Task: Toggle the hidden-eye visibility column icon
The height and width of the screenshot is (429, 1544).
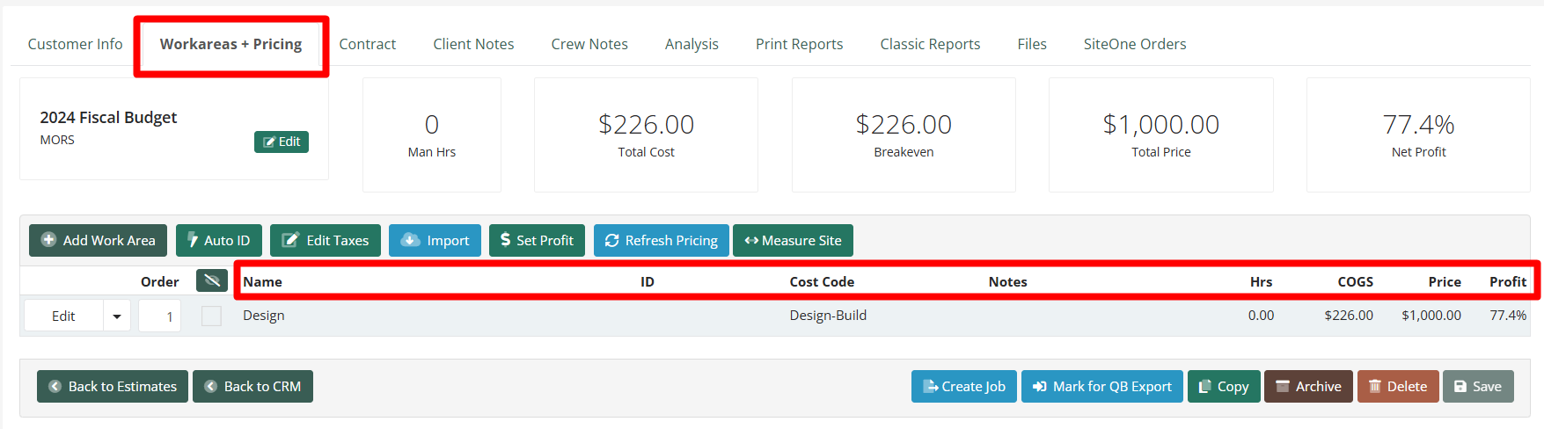Action: [212, 280]
